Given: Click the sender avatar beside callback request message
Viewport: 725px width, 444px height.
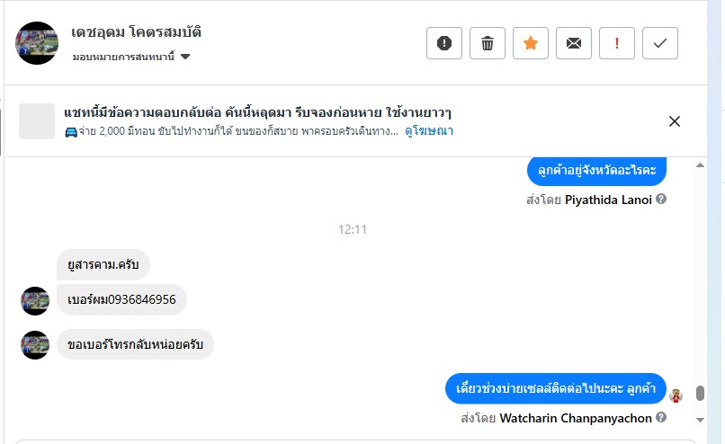Looking at the screenshot, I should point(35,345).
